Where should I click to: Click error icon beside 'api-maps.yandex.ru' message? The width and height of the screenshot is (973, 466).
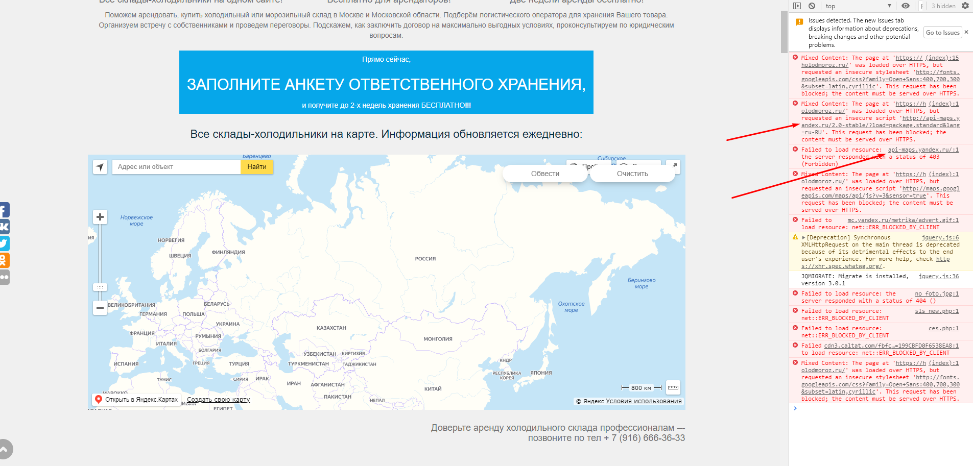(795, 150)
